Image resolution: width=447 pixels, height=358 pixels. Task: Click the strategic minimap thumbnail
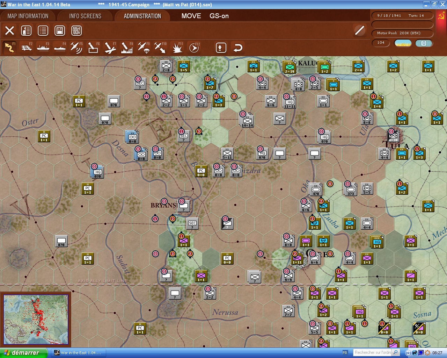point(36,320)
